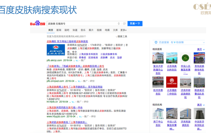Open 北京凤凰妇科医院 thumbnail
The width and height of the screenshot is (211, 133).
click(172, 58)
